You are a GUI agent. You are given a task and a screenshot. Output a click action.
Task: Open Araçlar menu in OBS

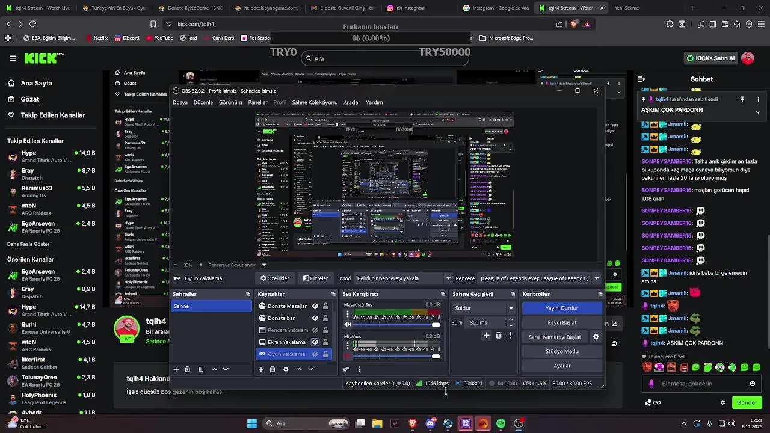click(x=352, y=103)
